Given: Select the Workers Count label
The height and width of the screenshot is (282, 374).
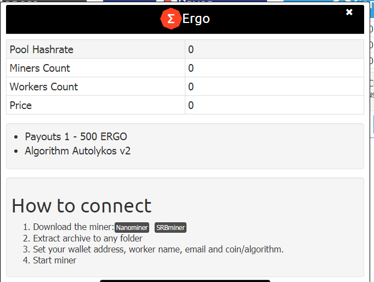Looking at the screenshot, I should (44, 87).
